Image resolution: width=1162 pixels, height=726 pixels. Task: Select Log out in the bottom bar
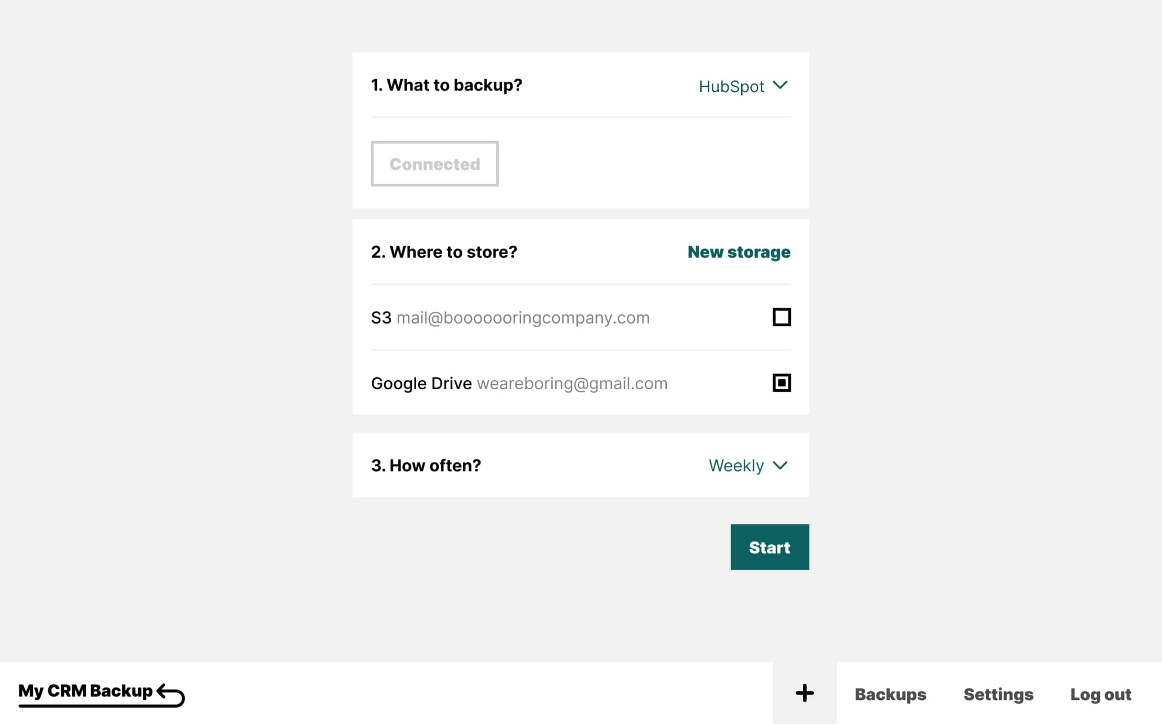[x=1100, y=694]
